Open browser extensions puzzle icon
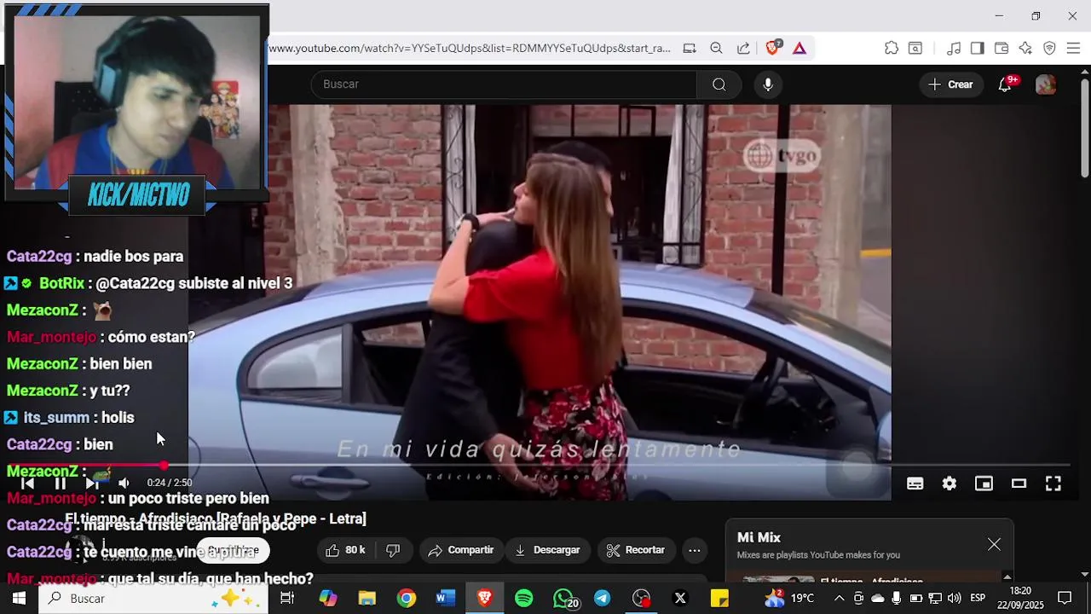Viewport: 1091px width, 614px height. click(892, 49)
